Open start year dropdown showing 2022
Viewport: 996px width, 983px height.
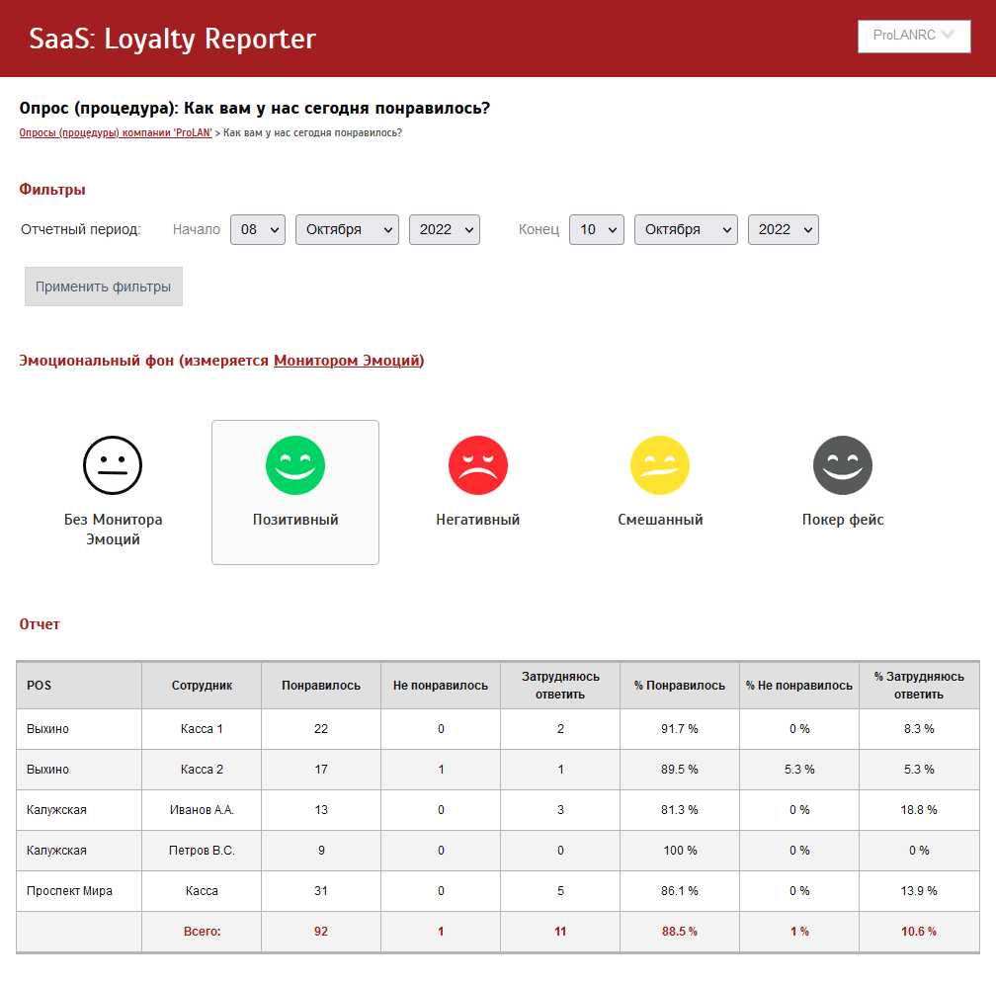point(445,229)
